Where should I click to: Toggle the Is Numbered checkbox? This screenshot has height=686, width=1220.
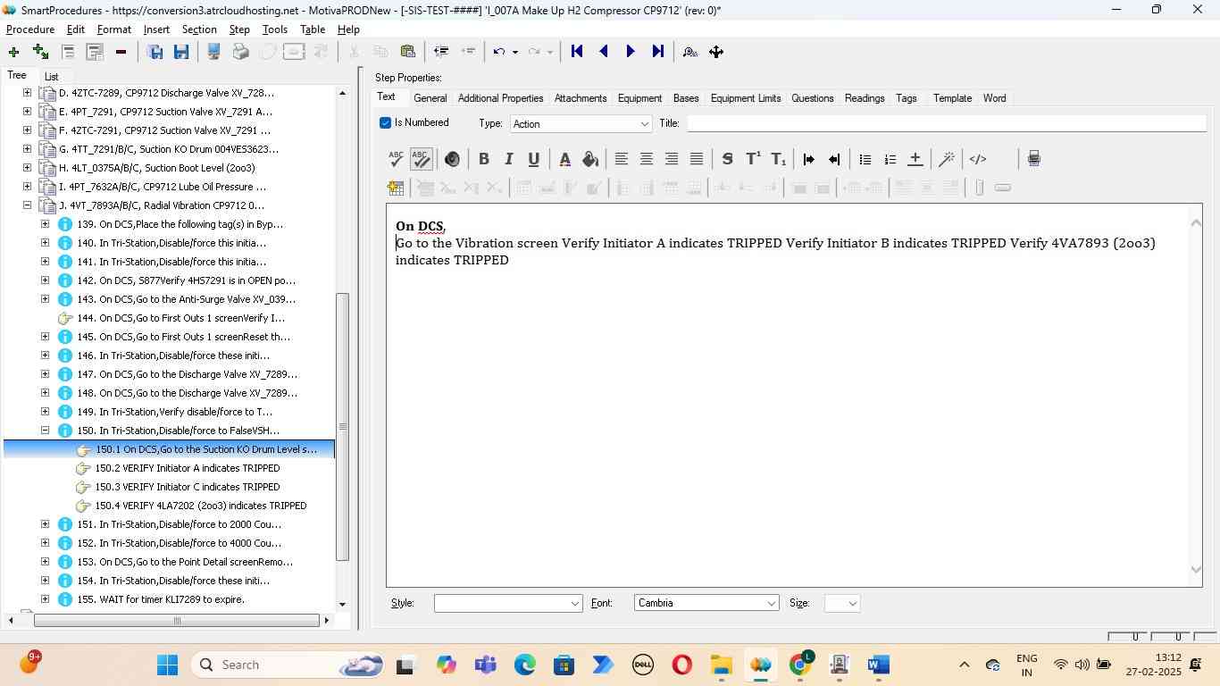click(385, 122)
